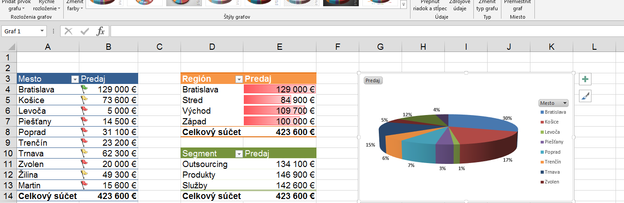
Task: Expand the Name Box dropdown arrow
Action: (x=42, y=31)
